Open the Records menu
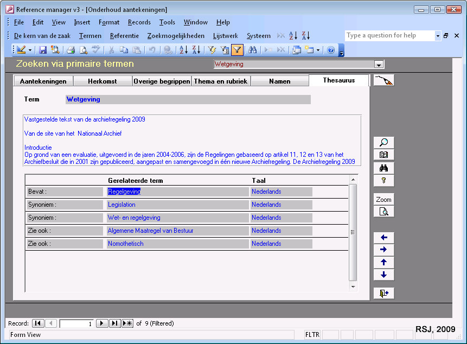The height and width of the screenshot is (344, 467). (x=139, y=22)
